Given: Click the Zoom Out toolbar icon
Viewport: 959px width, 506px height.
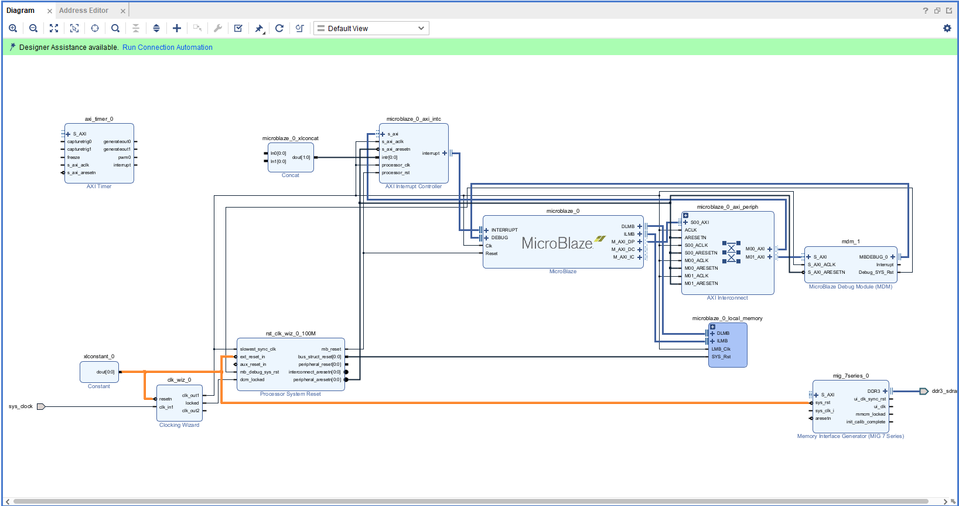Looking at the screenshot, I should click(x=33, y=28).
